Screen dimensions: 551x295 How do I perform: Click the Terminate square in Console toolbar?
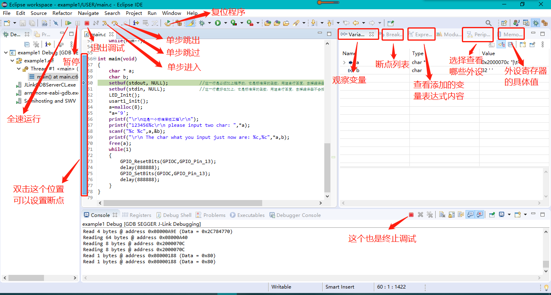[411, 215]
